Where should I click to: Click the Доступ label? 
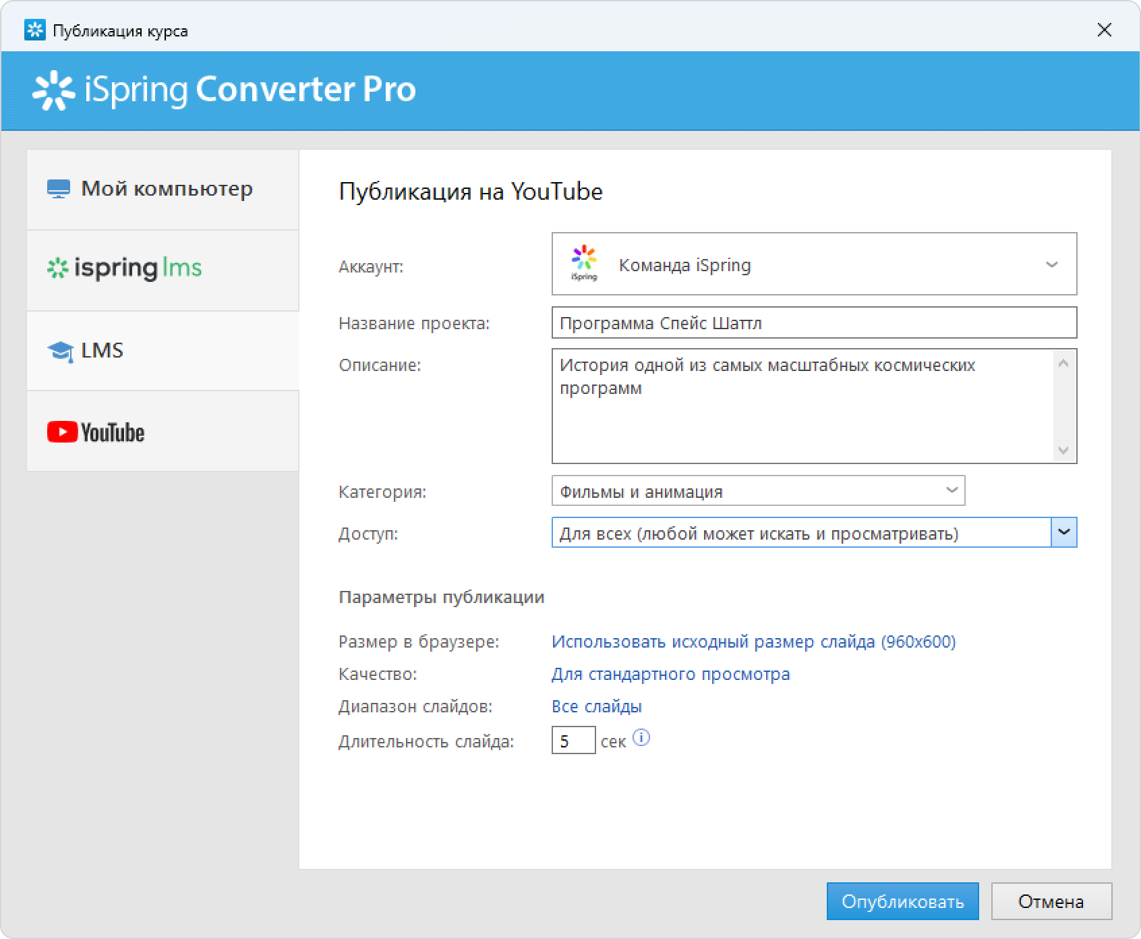click(368, 534)
